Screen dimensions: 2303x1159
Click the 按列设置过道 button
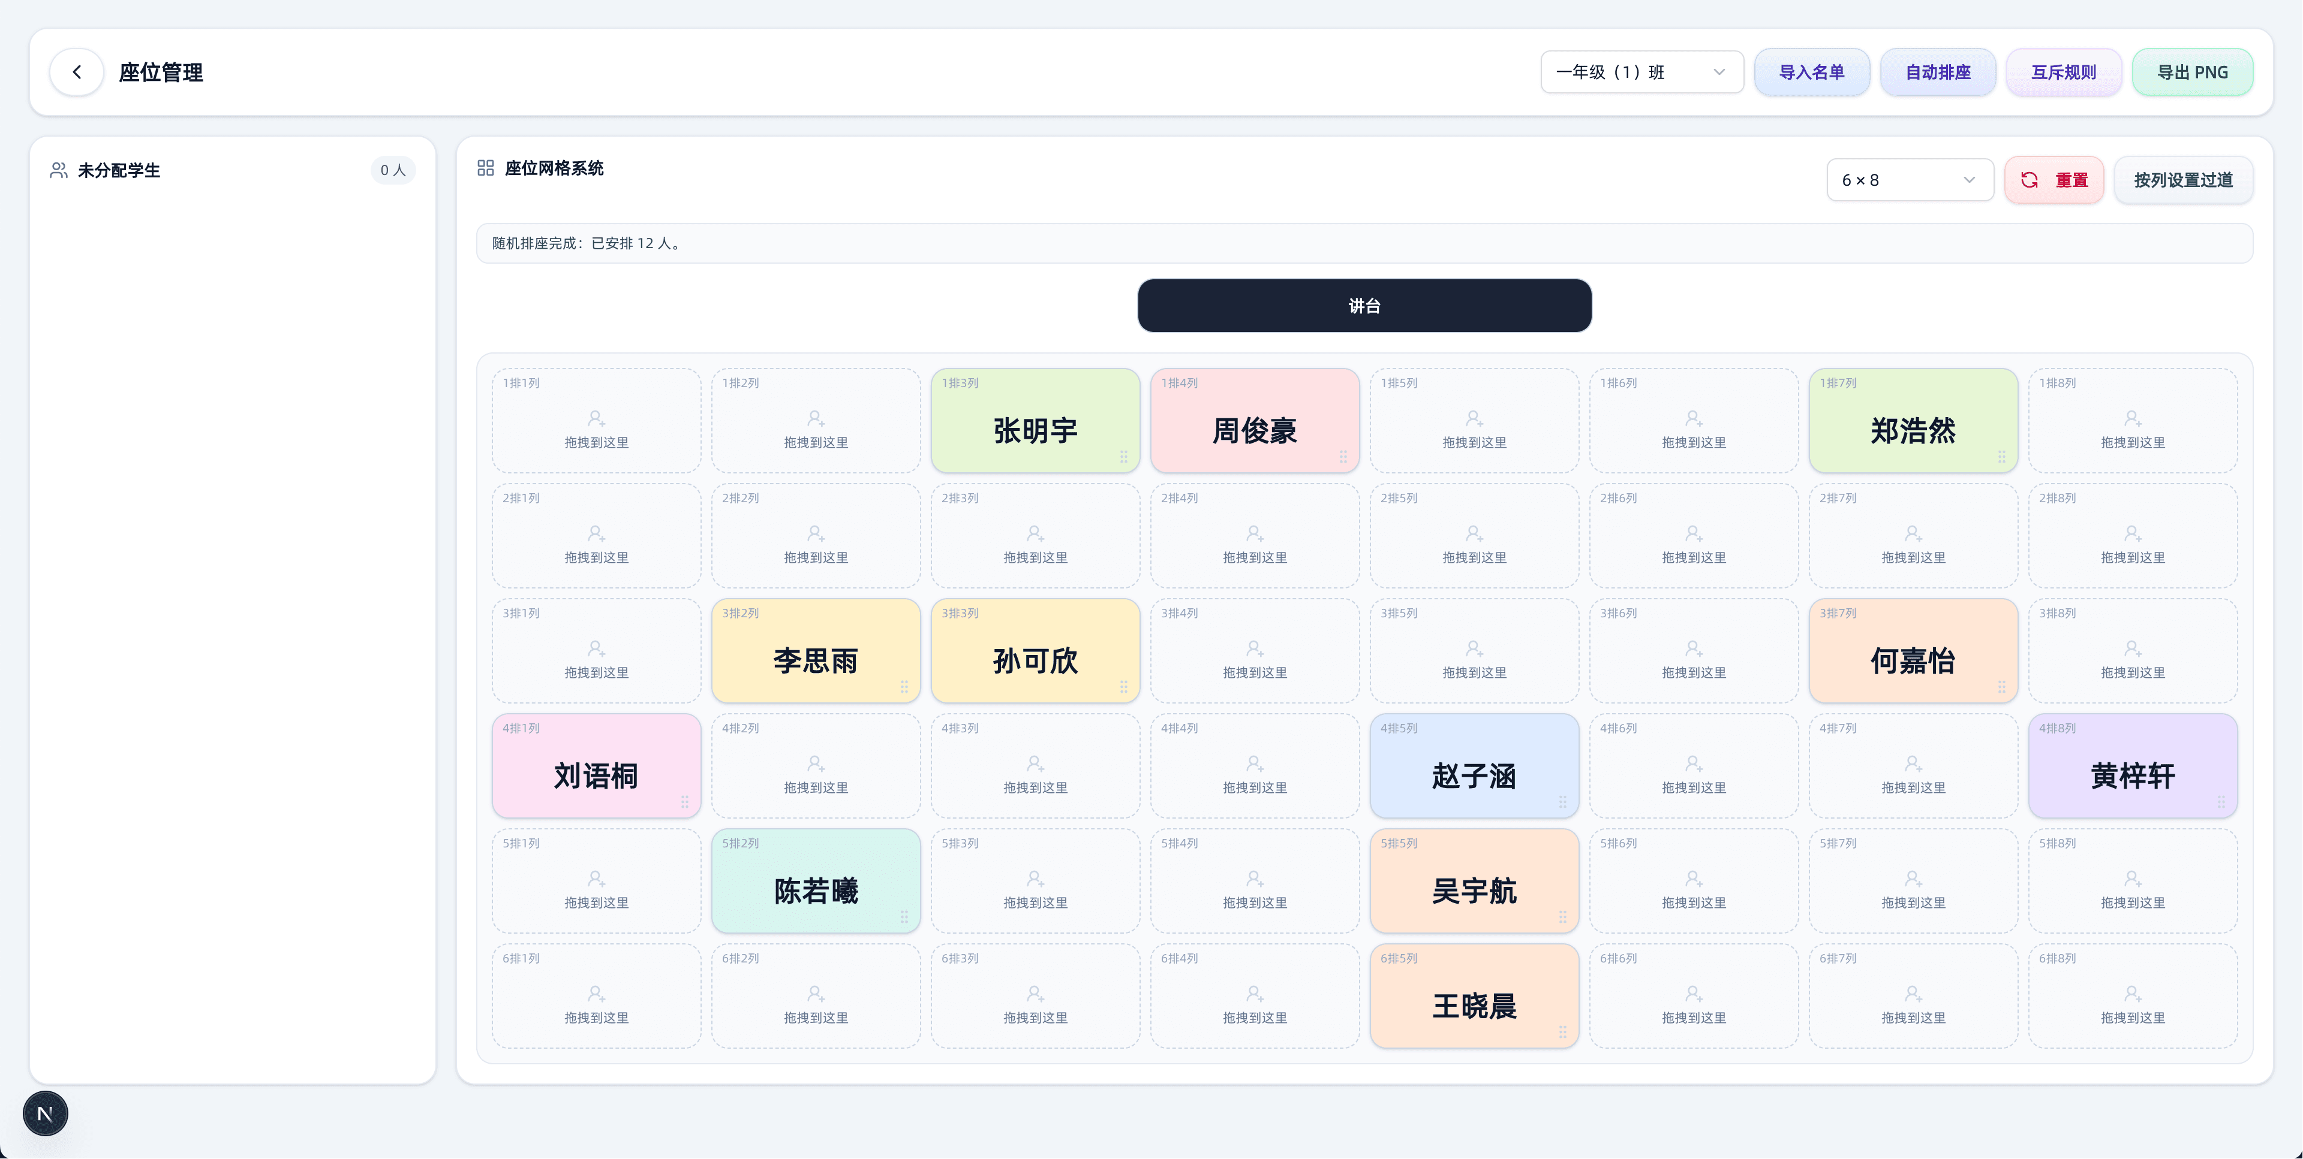point(2183,180)
